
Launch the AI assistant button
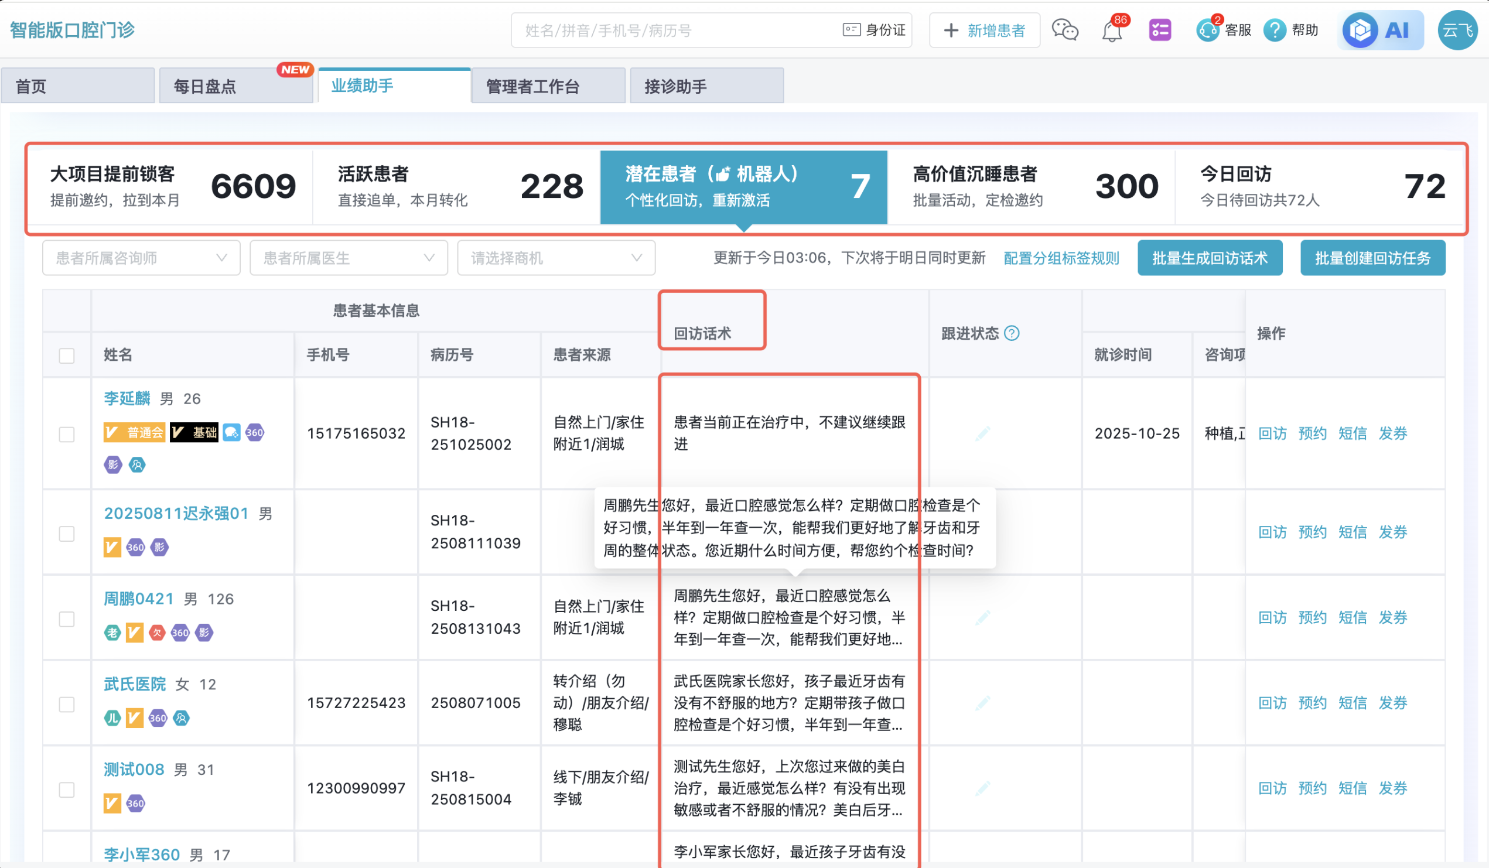click(x=1381, y=29)
